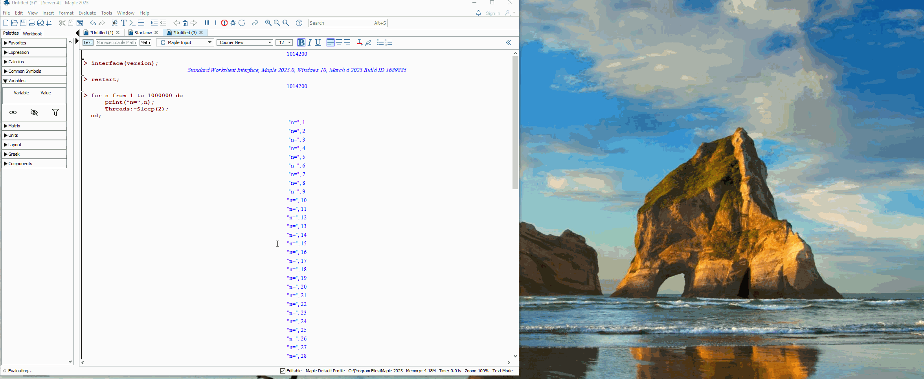Close the Start.mw tab
The image size is (924, 379).
click(156, 33)
